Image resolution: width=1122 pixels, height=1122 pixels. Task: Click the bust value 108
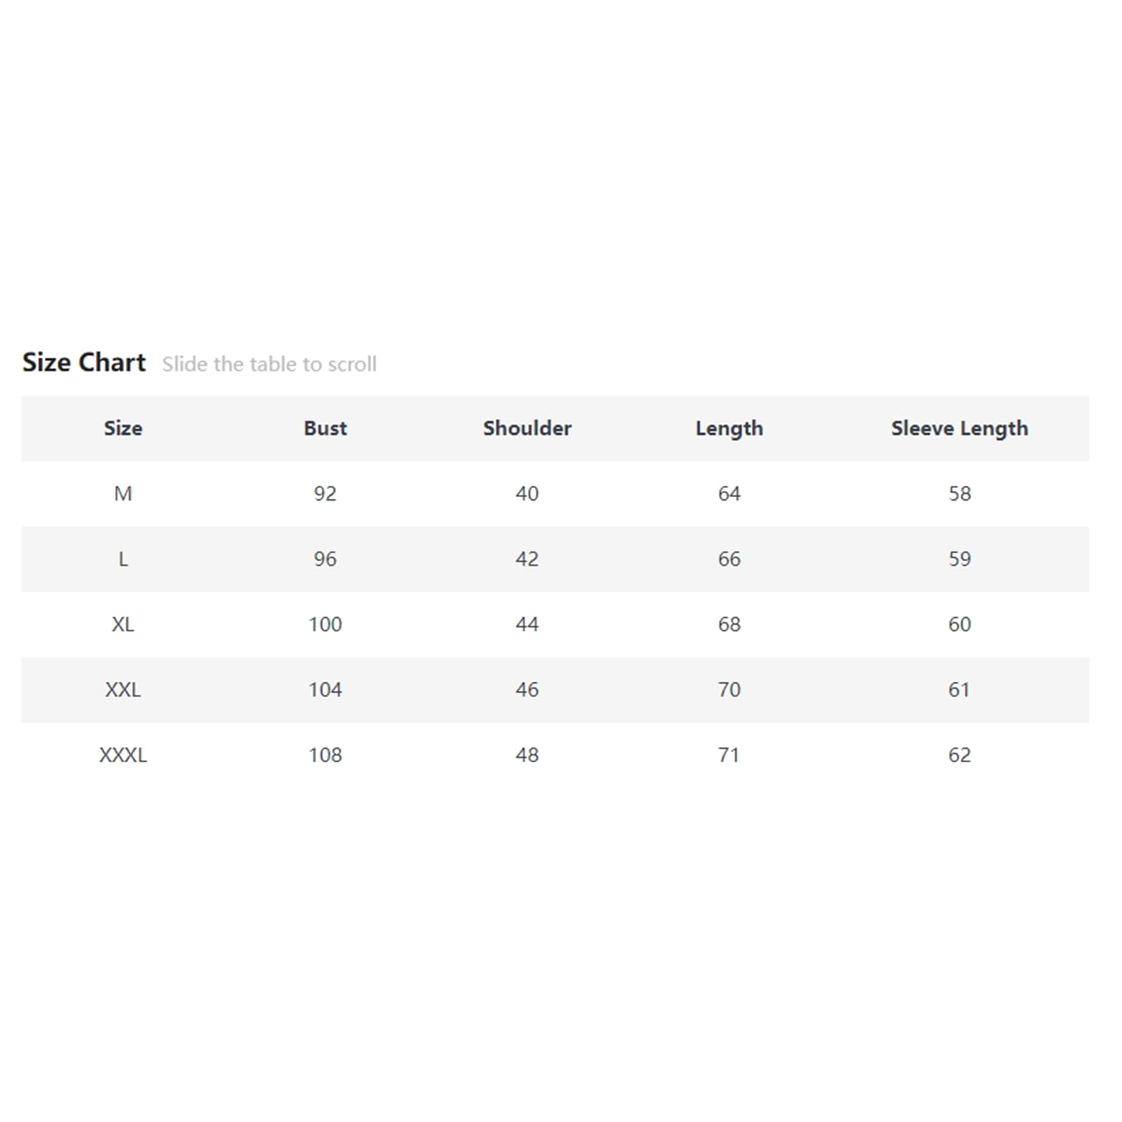click(325, 755)
